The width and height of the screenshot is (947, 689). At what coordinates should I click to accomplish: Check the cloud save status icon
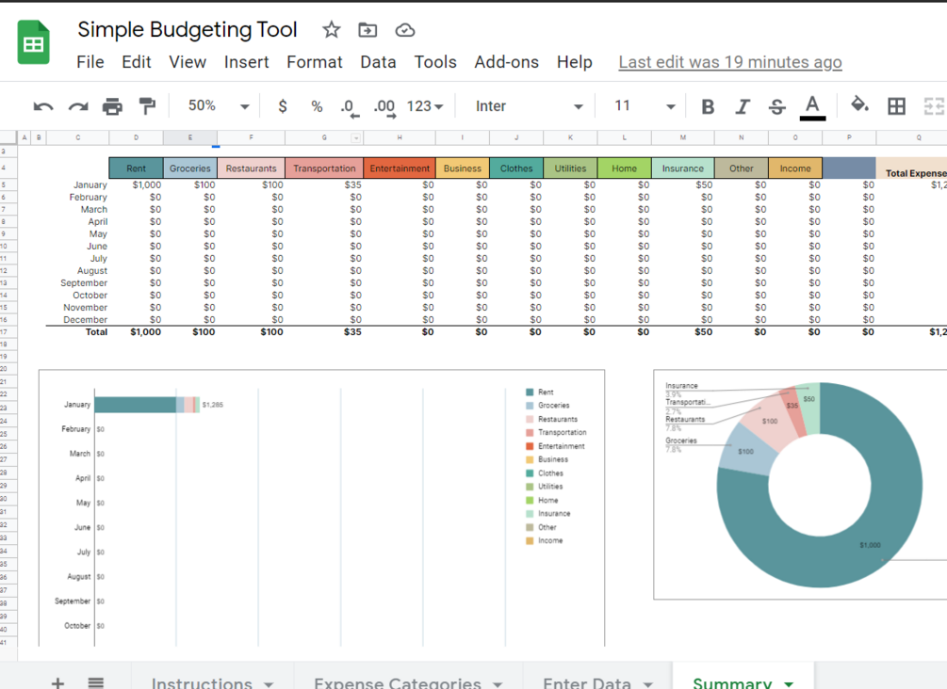404,29
